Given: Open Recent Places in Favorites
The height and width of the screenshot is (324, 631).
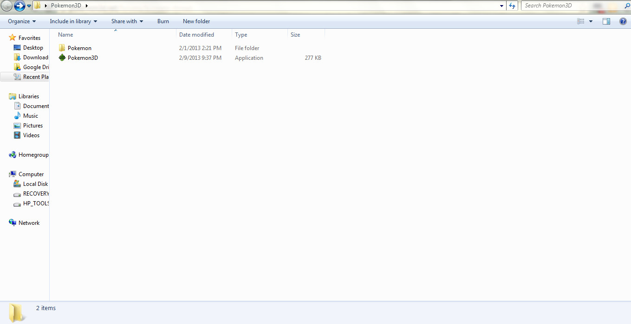Looking at the screenshot, I should click(36, 77).
